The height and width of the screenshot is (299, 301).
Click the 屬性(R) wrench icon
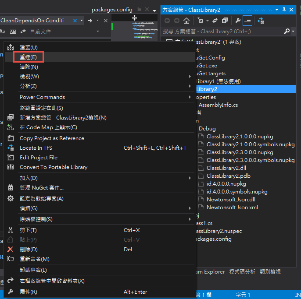point(11,292)
